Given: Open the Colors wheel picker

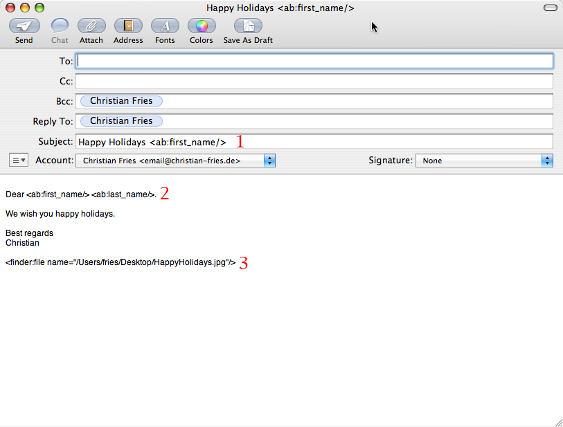Looking at the screenshot, I should 202,26.
